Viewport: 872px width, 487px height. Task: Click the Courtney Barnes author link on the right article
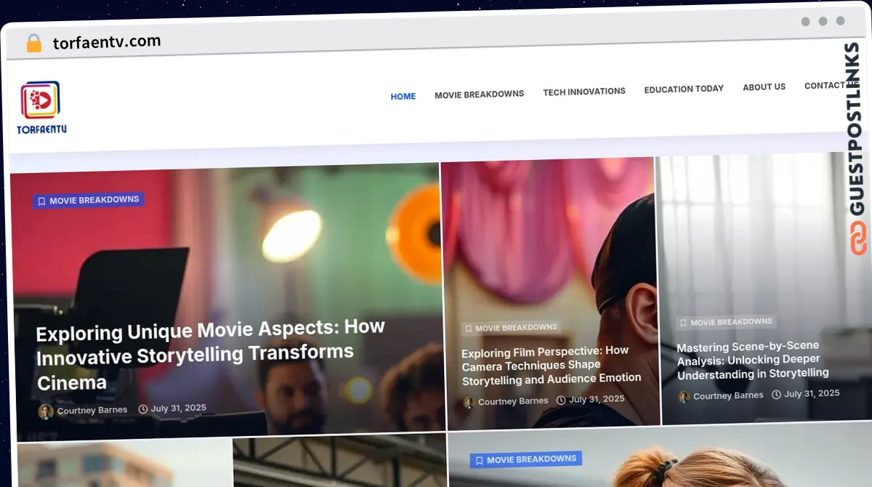coord(728,395)
